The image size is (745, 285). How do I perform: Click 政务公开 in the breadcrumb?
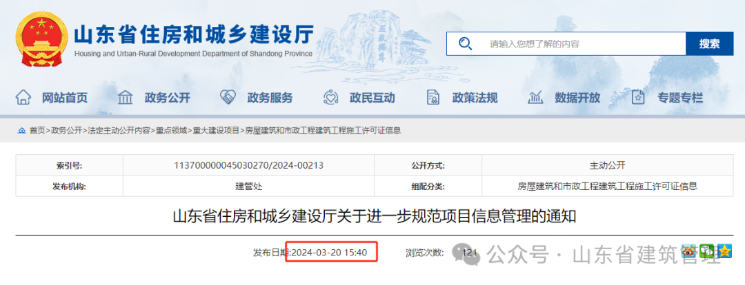(66, 130)
